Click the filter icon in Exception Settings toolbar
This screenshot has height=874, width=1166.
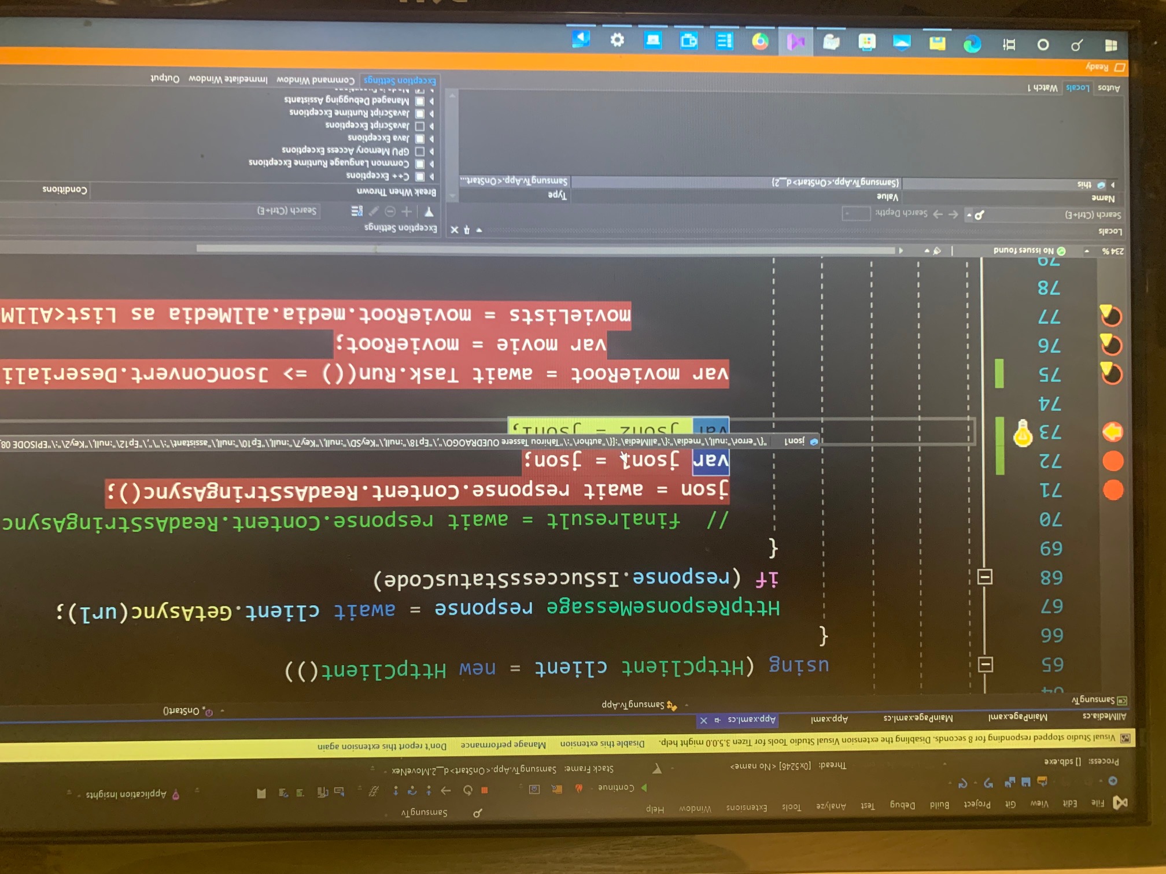(430, 212)
